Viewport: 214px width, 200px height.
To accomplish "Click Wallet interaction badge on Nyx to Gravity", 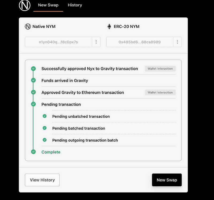I will point(160,69).
